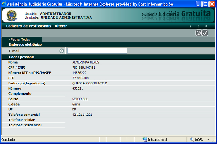
Task: Click the E-mail field label
Action: [x=14, y=51]
